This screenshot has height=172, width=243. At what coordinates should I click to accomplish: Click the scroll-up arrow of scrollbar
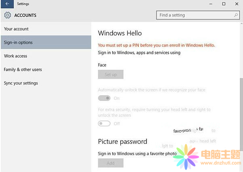[241, 24]
